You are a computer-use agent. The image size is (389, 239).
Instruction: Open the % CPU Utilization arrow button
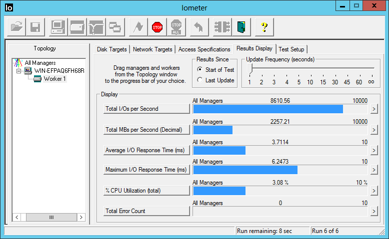coord(373,191)
